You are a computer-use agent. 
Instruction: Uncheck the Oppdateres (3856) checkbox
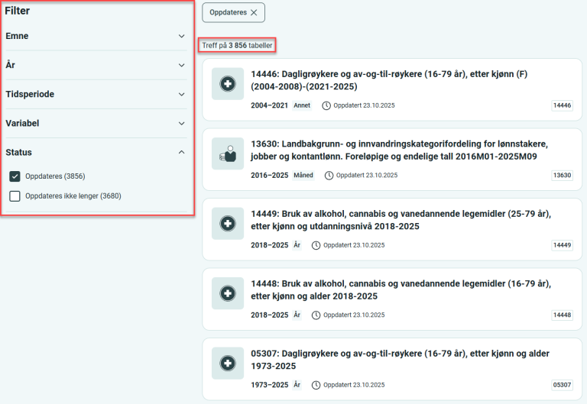click(15, 176)
